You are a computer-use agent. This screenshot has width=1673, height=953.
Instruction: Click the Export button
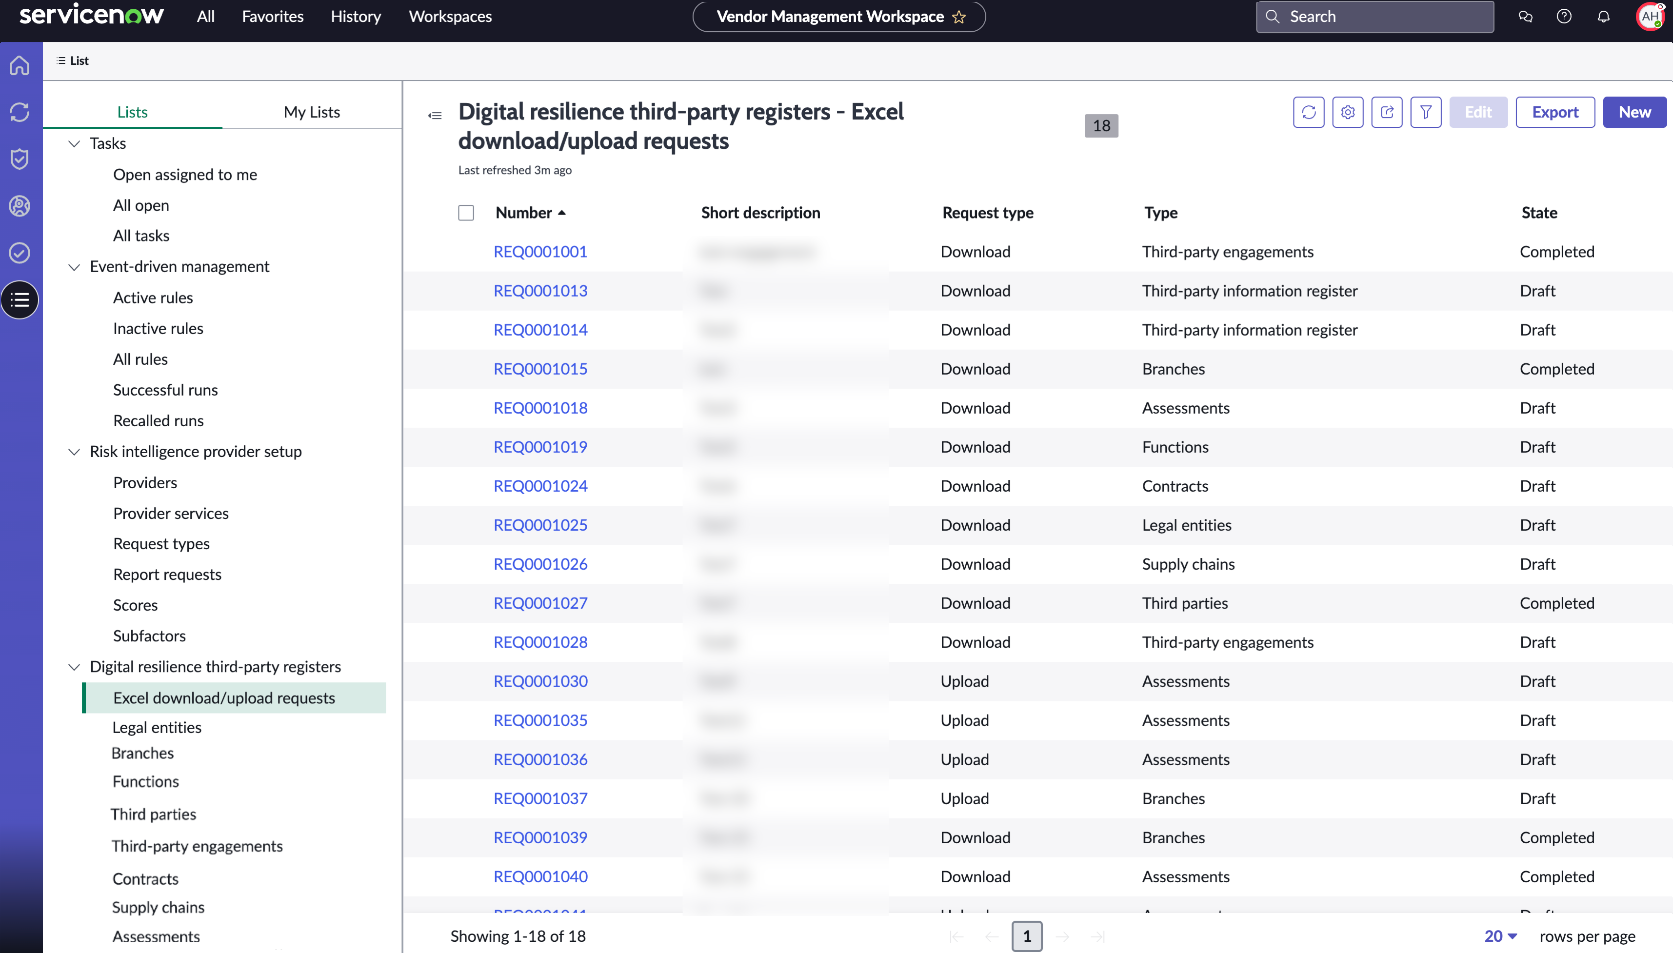[1555, 112]
